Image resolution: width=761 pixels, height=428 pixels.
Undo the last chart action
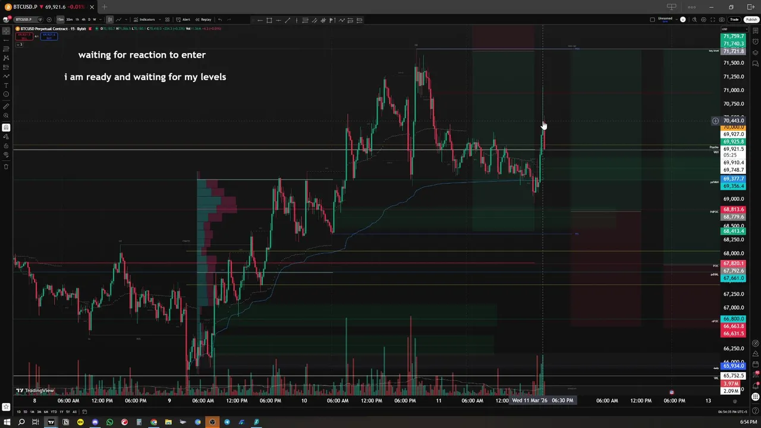220,20
